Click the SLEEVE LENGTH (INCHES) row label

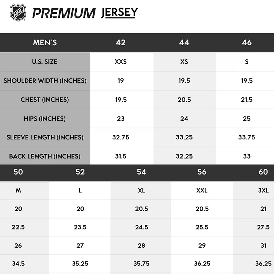coord(45,137)
